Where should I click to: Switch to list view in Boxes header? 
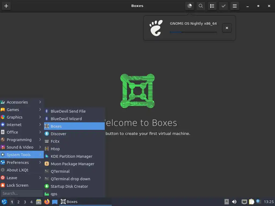pyautogui.click(x=212, y=6)
